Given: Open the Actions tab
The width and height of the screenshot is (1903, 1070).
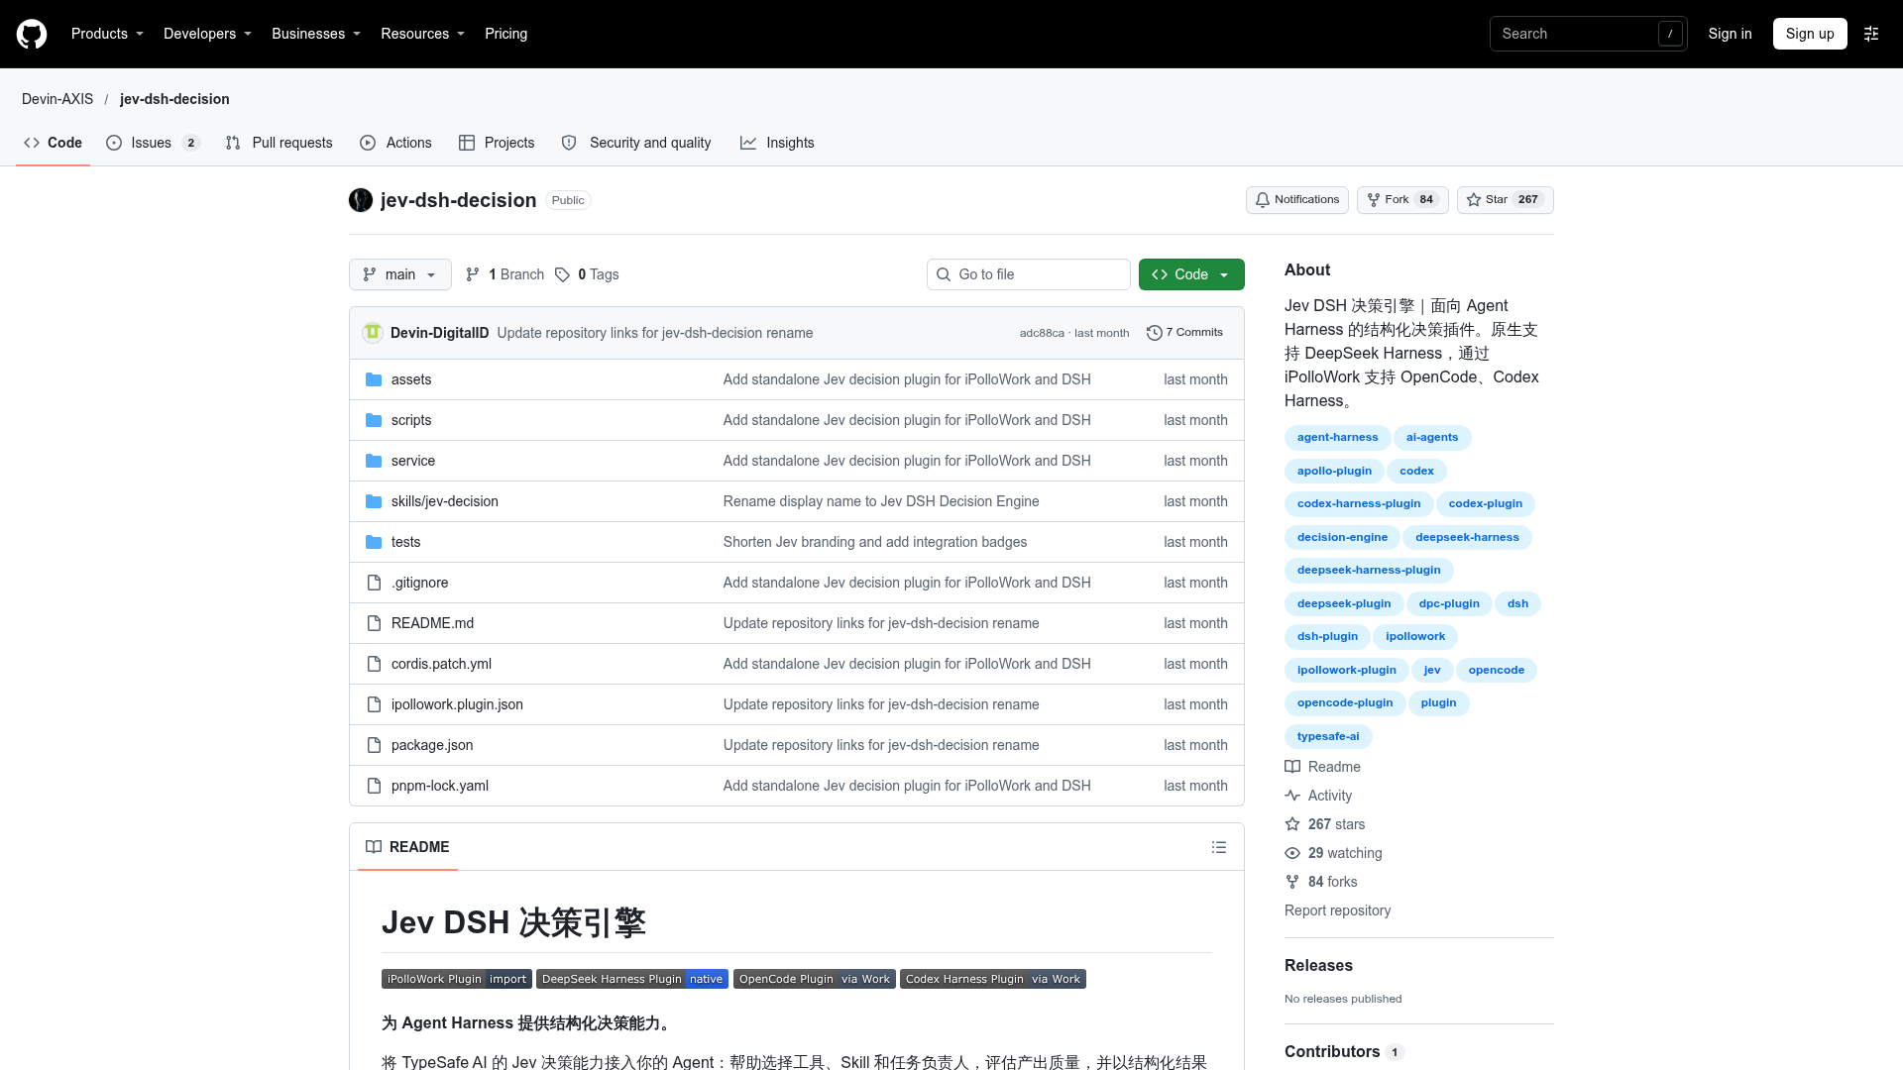Looking at the screenshot, I should (395, 143).
